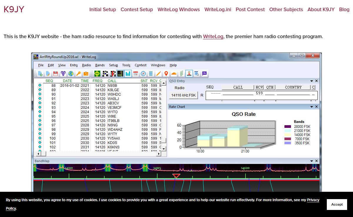Click the red triangle frequency marker in BandMap
353x217 pixels.
pos(176,176)
